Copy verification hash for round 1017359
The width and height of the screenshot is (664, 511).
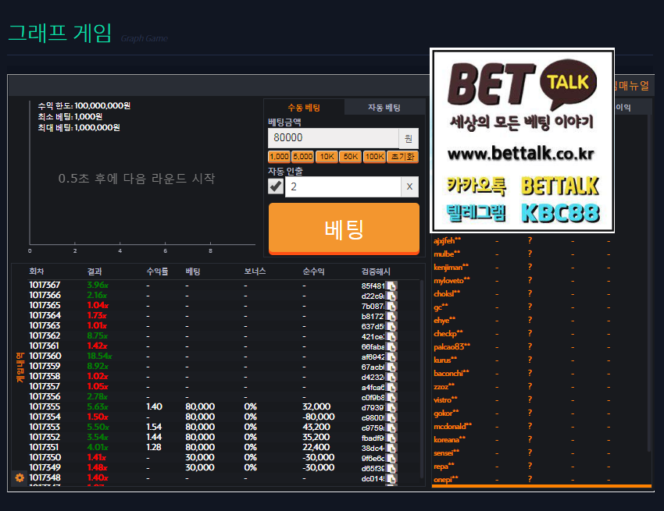pos(391,367)
